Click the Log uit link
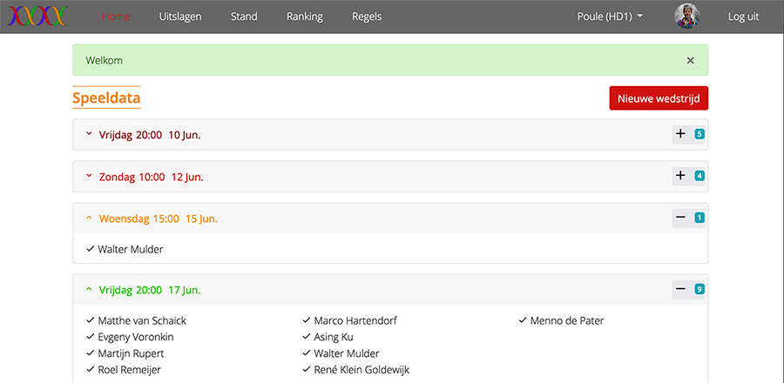Screen dimensions: 784x383 click(743, 17)
